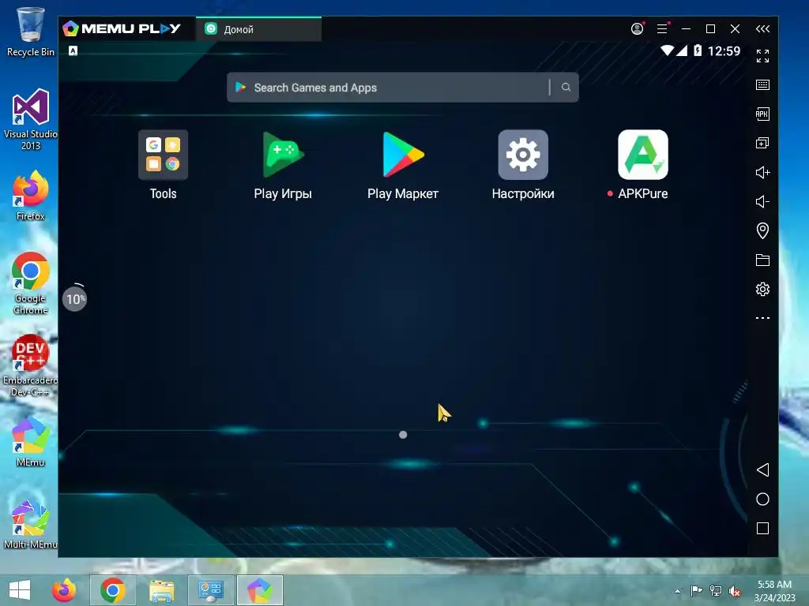Tap the Android Back button
This screenshot has height=606, width=809.
point(762,470)
